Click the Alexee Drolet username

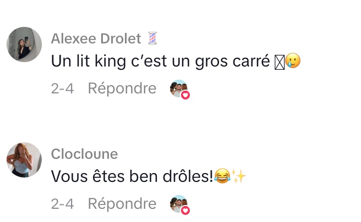[x=96, y=38]
